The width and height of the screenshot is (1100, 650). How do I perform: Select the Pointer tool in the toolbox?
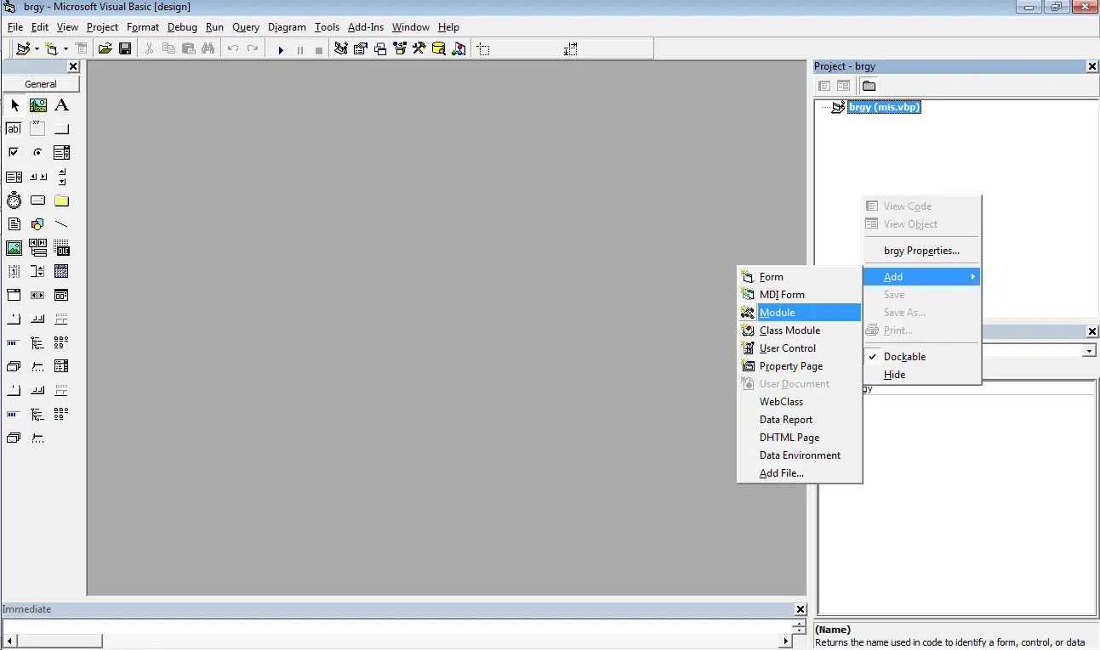(14, 105)
